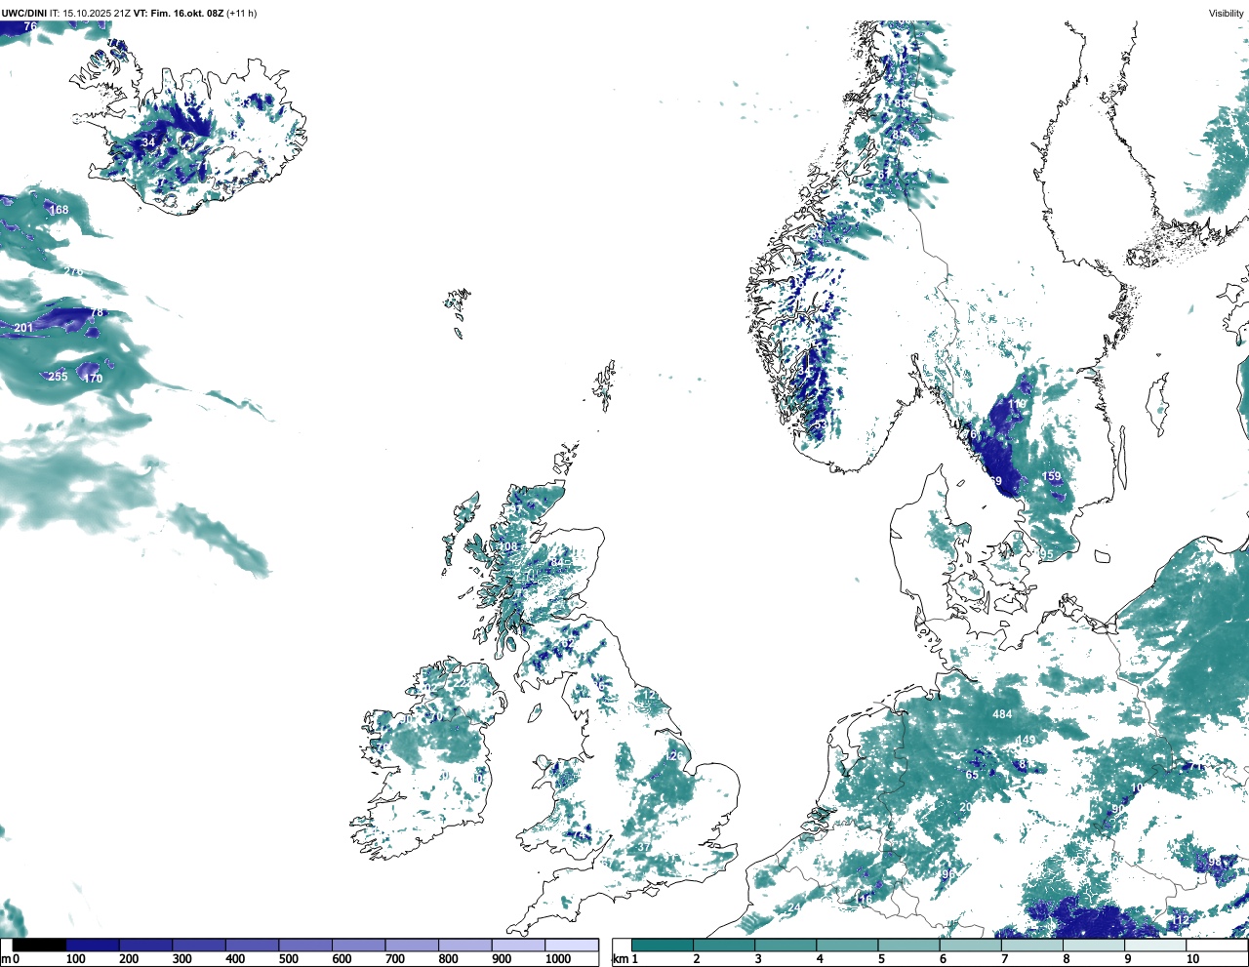Click the visibility value '168' west of Iceland

tap(60, 210)
